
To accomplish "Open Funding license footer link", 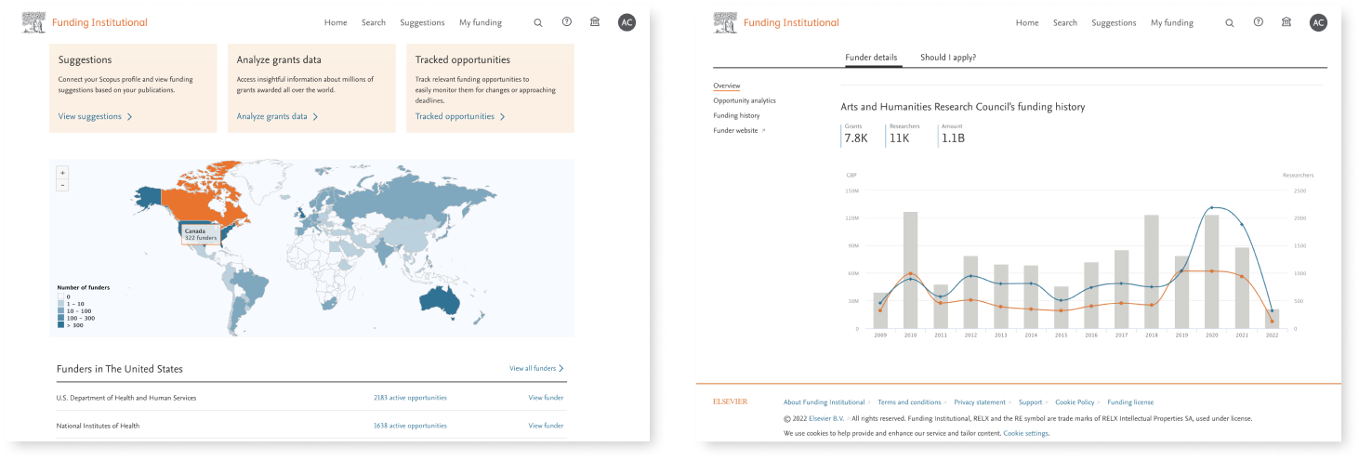I will coord(1130,402).
